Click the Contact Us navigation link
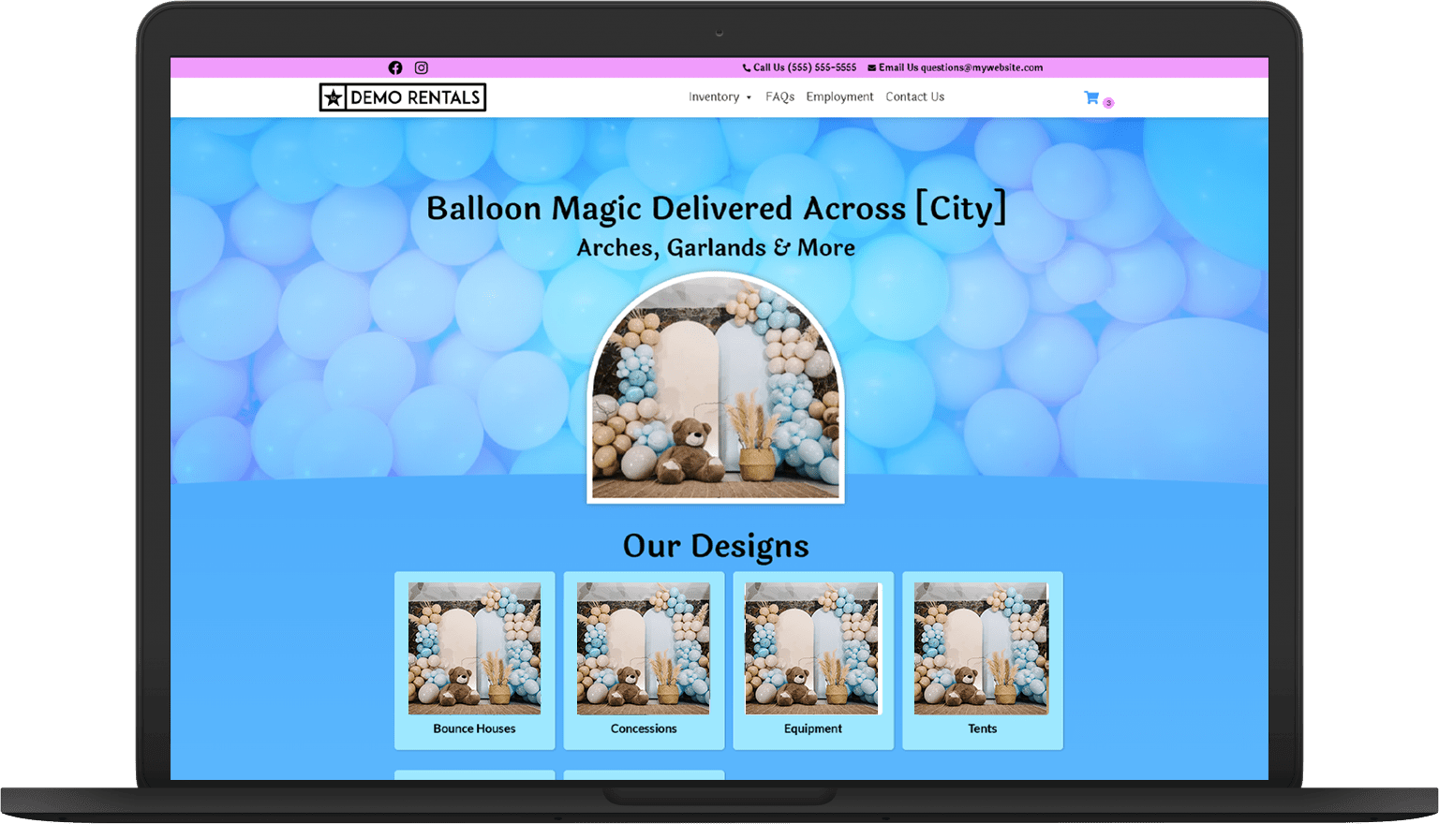The image size is (1439, 824). pyautogui.click(x=914, y=96)
